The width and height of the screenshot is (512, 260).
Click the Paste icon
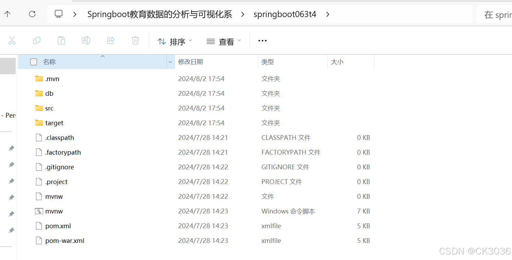tap(61, 40)
